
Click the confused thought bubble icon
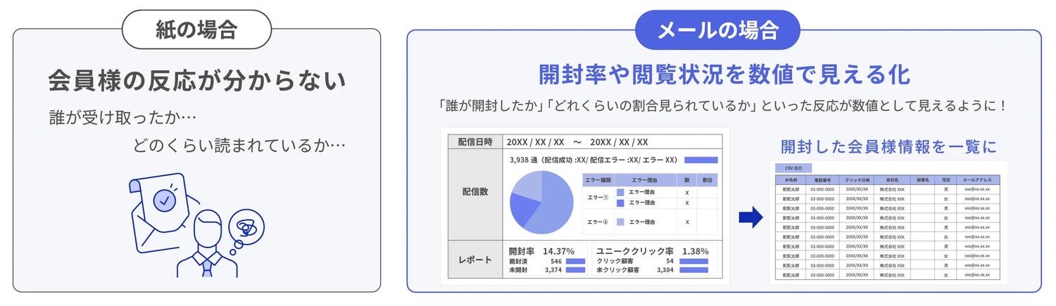[x=246, y=227]
